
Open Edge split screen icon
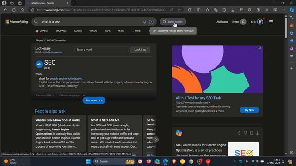pyautogui.click(x=199, y=10)
